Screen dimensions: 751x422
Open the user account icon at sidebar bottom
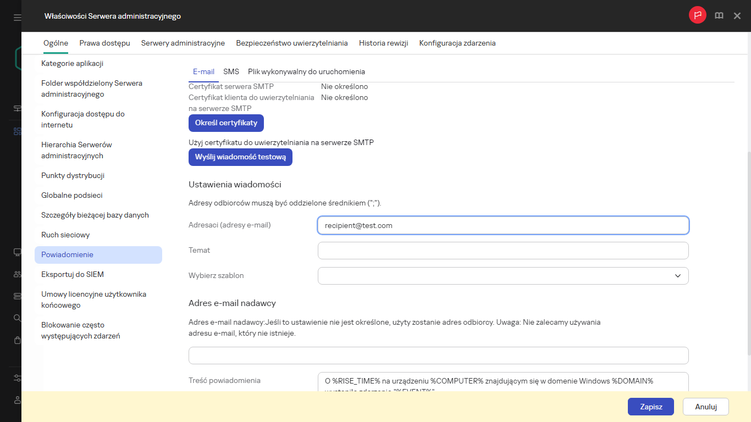coord(16,400)
